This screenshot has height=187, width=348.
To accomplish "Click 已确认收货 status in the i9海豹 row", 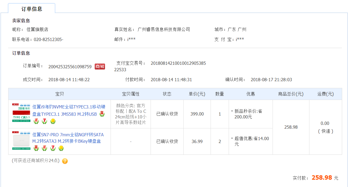I will (x=167, y=114).
